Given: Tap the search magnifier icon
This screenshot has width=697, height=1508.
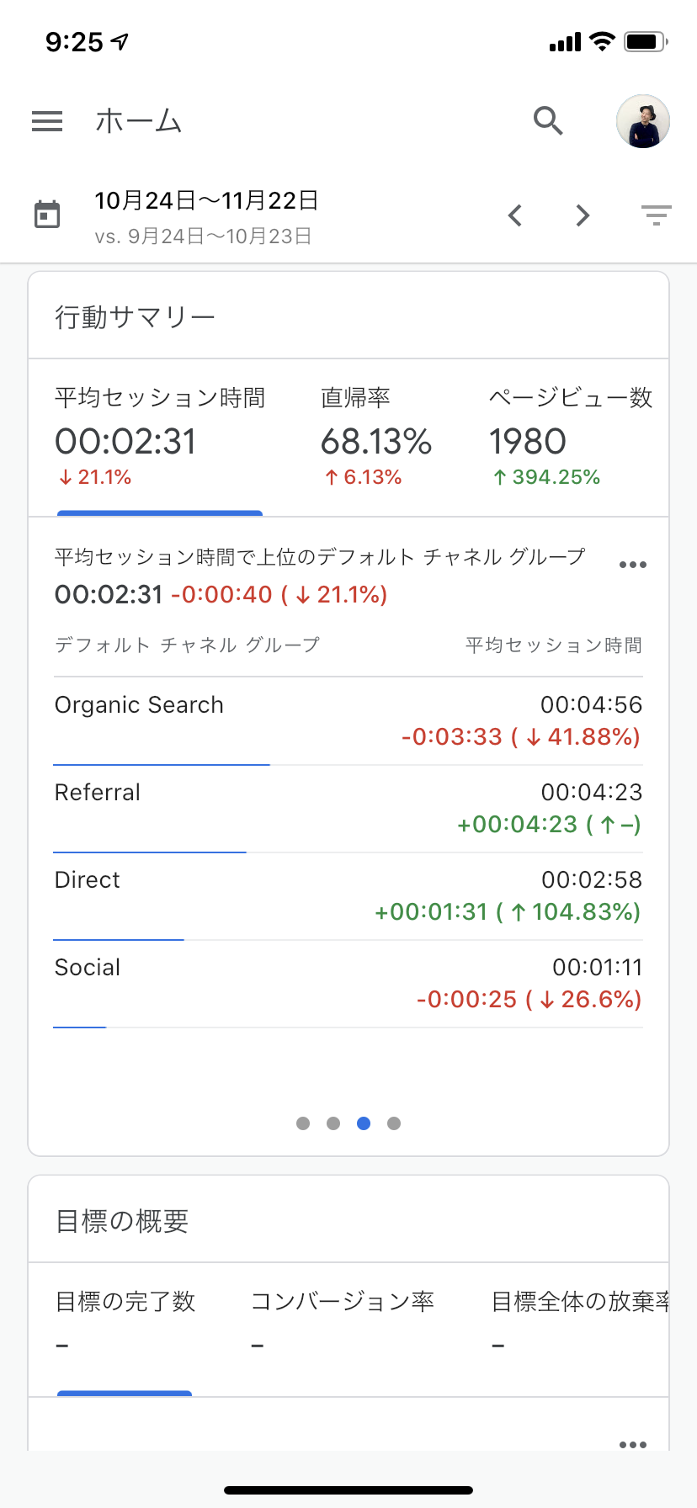Looking at the screenshot, I should click(548, 121).
